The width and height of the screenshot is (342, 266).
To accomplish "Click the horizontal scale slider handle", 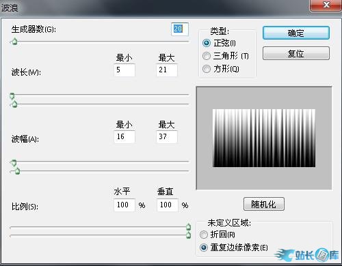I will pyautogui.click(x=188, y=226).
